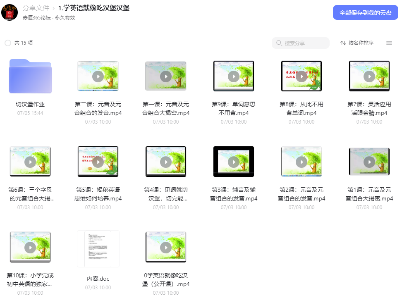
Task: Go to the 分享文件 breadcrumb
Action: coord(36,8)
